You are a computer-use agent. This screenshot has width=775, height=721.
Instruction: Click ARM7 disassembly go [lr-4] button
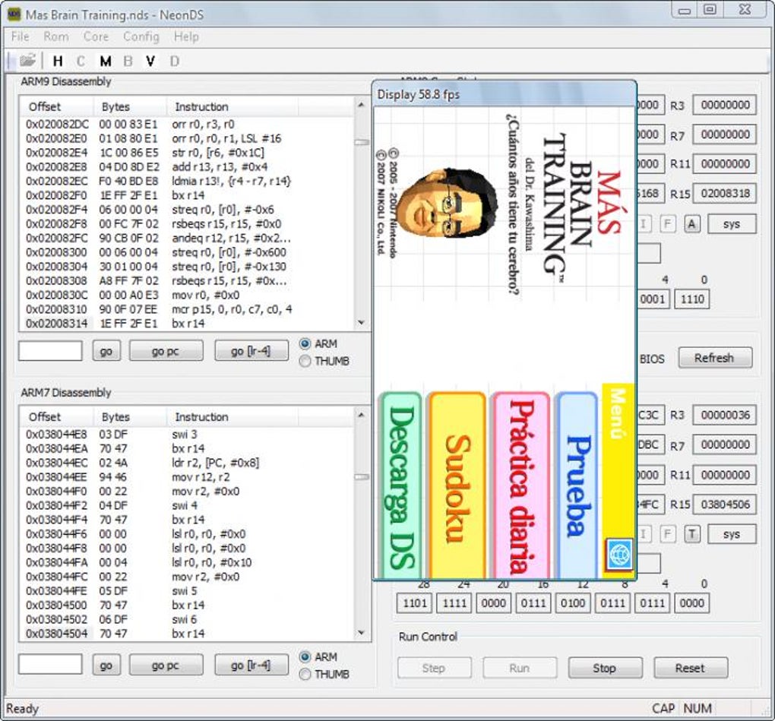pyautogui.click(x=251, y=665)
